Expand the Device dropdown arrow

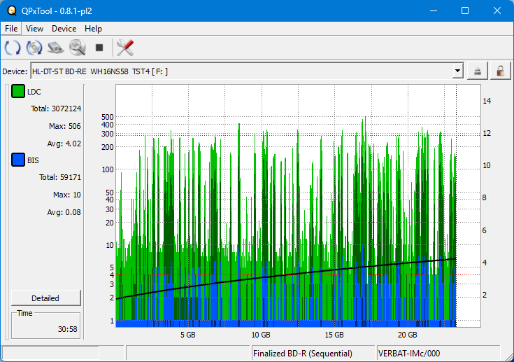tap(457, 71)
